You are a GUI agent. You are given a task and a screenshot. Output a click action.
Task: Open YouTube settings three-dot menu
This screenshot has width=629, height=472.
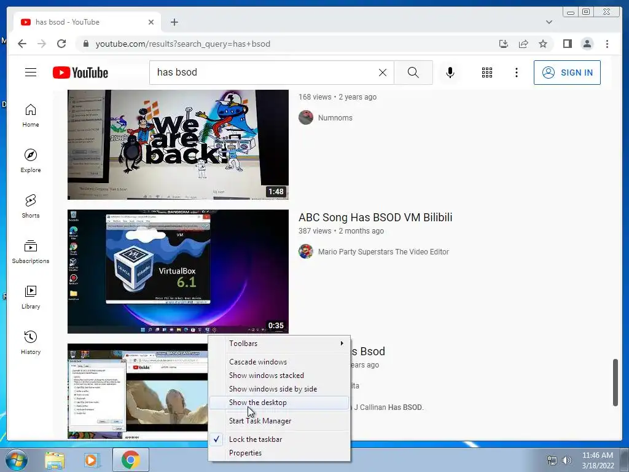(x=516, y=73)
